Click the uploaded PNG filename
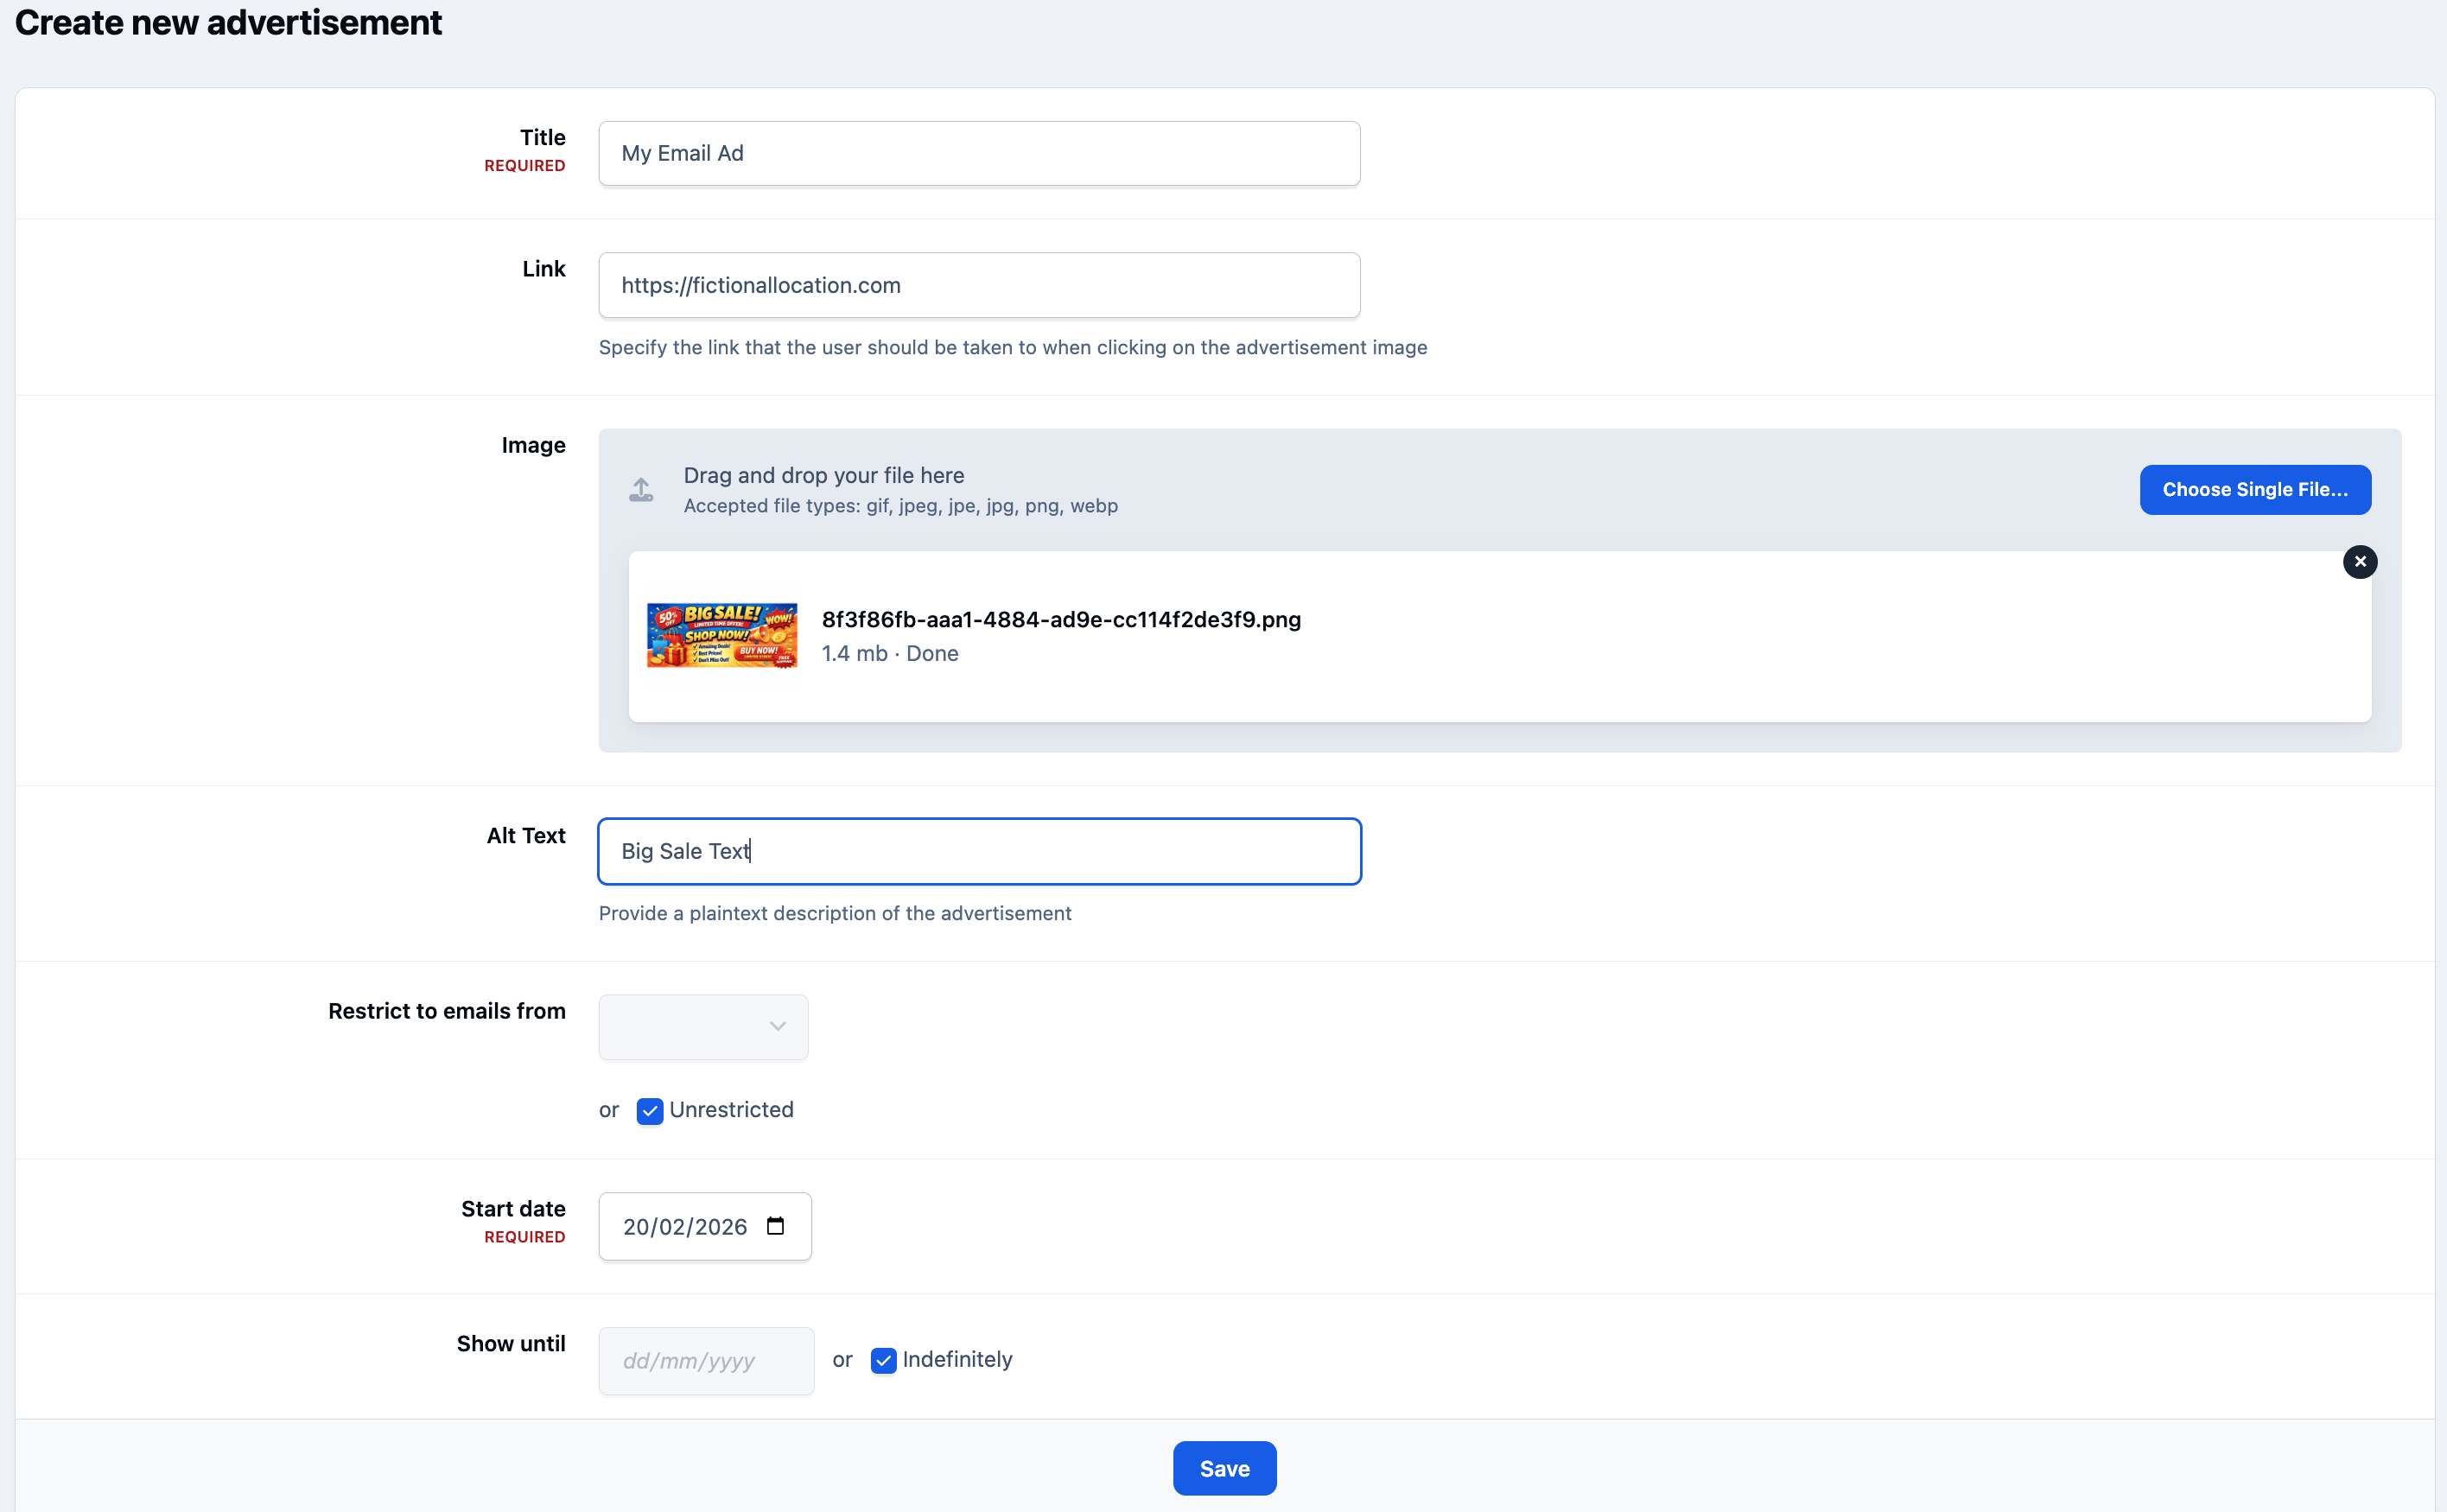This screenshot has height=1512, width=2447. [1061, 619]
